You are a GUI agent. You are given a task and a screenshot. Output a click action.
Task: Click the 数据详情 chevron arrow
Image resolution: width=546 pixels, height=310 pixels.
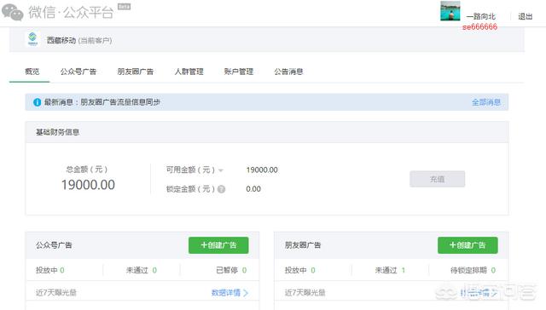(x=246, y=293)
